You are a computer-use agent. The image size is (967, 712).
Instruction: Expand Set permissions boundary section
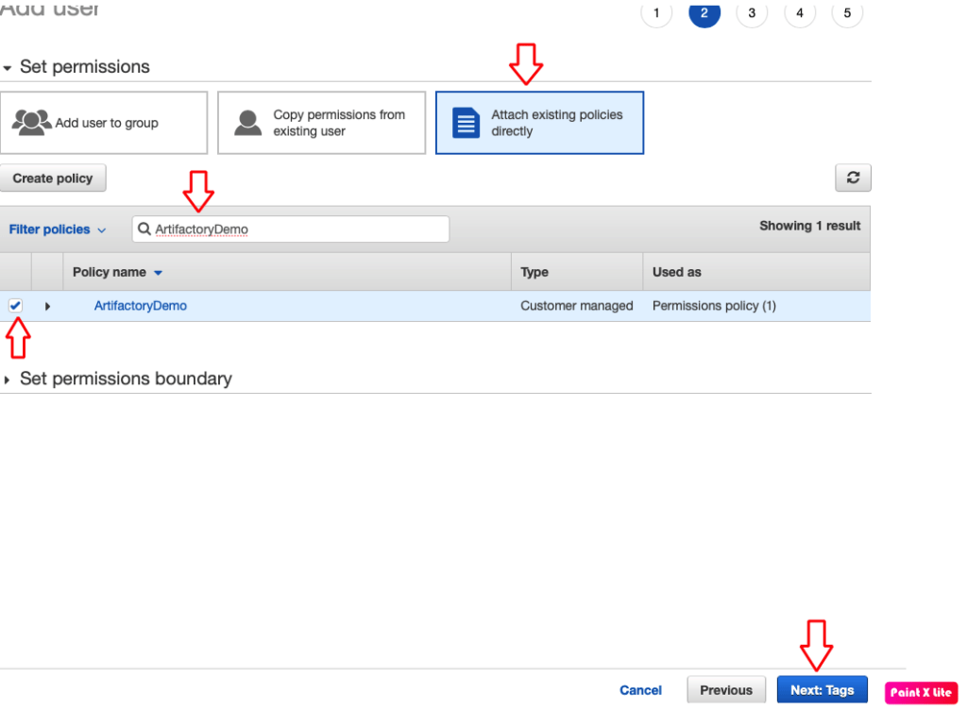coord(7,380)
